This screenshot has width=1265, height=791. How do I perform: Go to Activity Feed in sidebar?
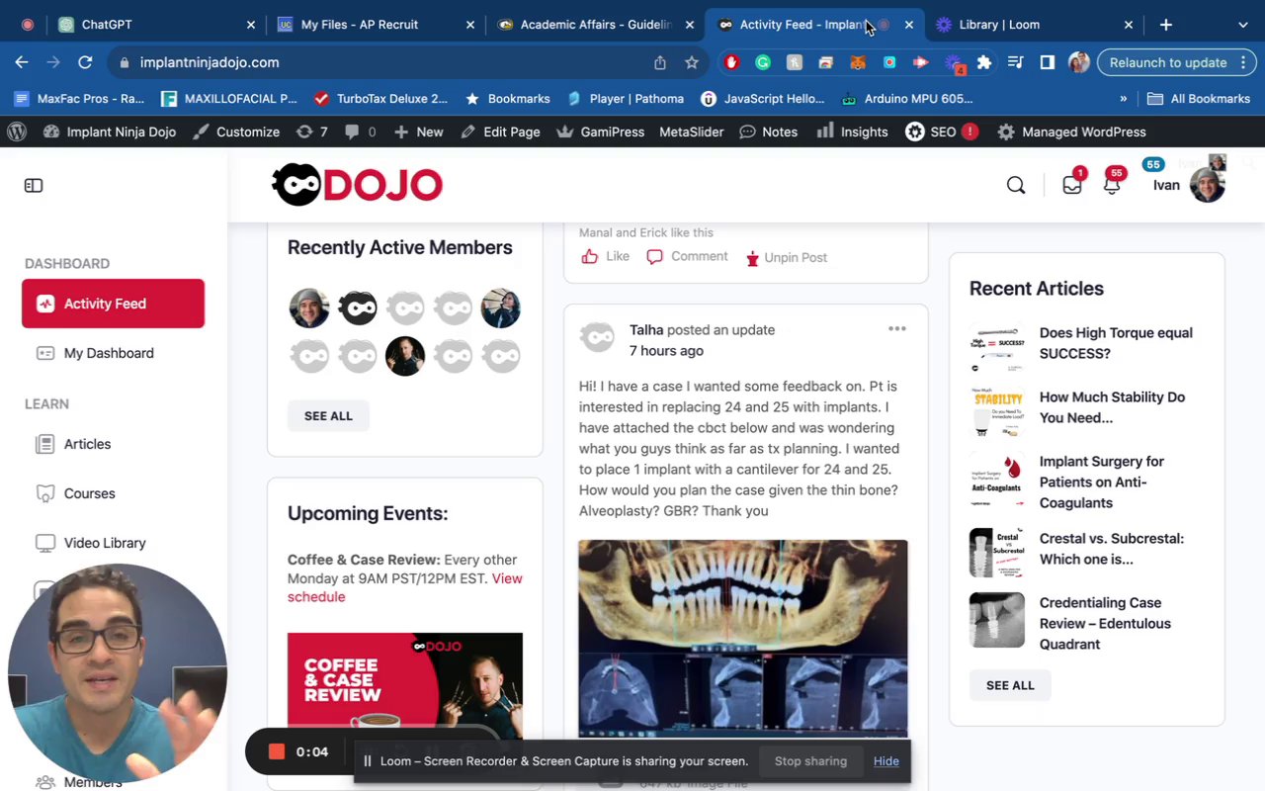(113, 304)
